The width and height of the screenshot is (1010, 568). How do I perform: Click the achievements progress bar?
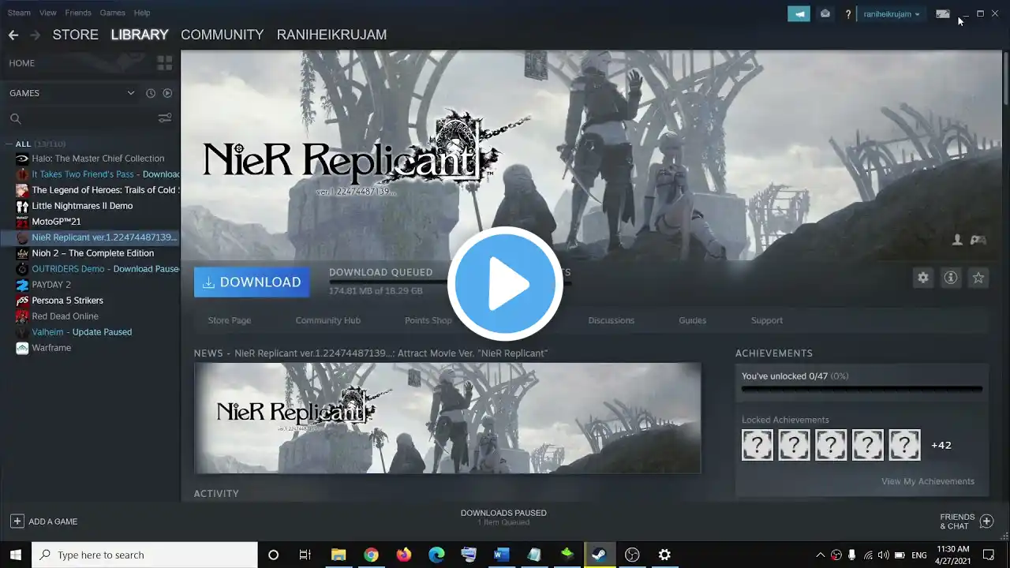point(862,389)
